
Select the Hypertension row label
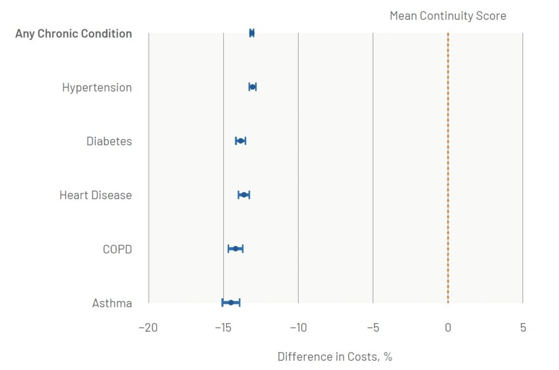point(97,87)
